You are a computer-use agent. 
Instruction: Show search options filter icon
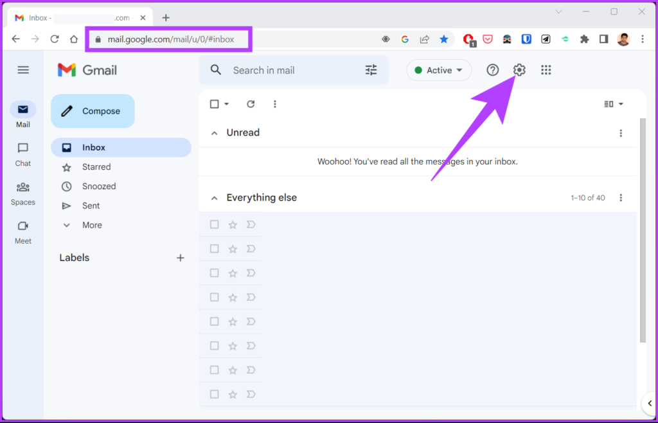pyautogui.click(x=371, y=70)
